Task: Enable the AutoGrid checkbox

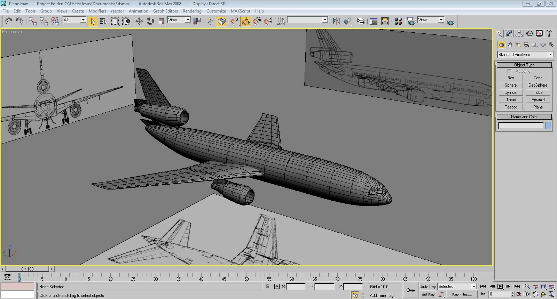Action: point(510,71)
